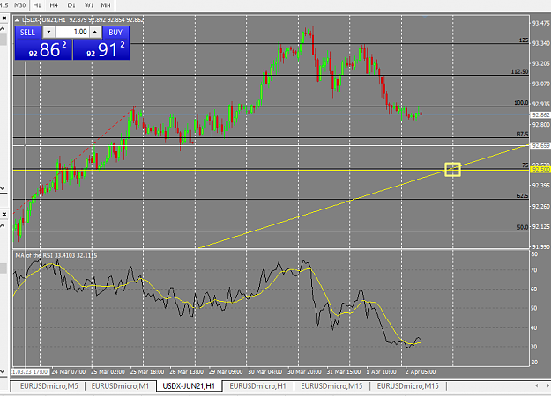Switch chart to W1 timeframe

click(89, 5)
